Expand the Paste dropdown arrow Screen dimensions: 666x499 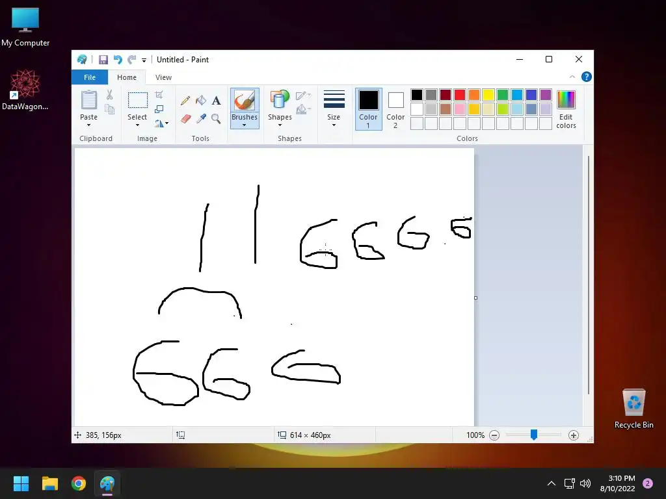[x=88, y=125]
